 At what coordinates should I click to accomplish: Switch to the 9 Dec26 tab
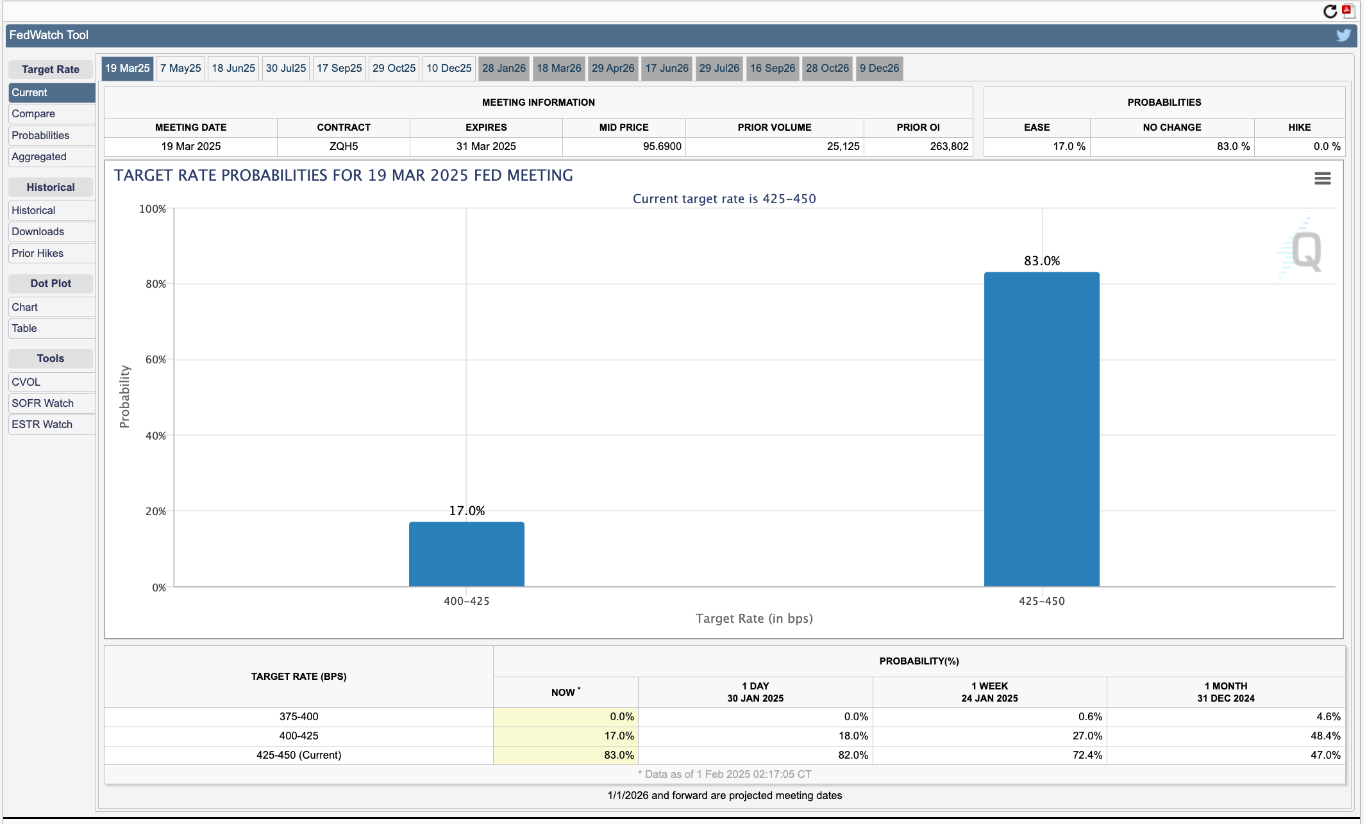[879, 68]
